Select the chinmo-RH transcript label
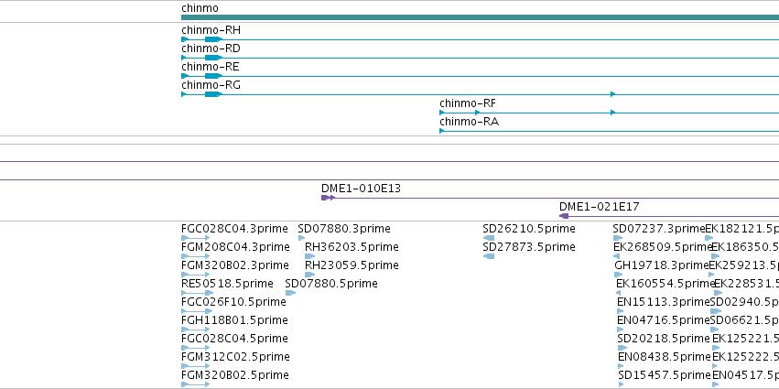 click(211, 30)
